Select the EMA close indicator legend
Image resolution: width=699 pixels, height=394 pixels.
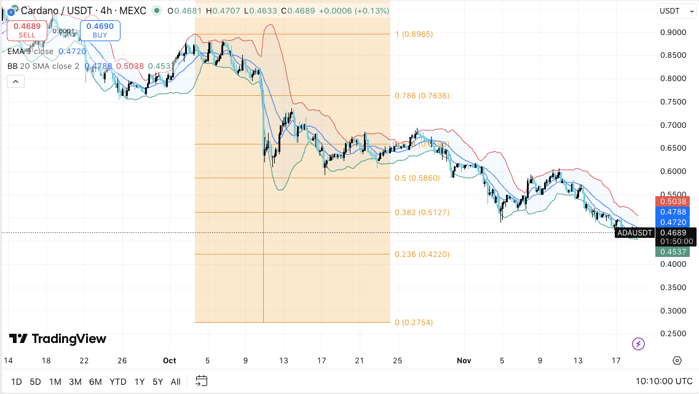[37, 52]
